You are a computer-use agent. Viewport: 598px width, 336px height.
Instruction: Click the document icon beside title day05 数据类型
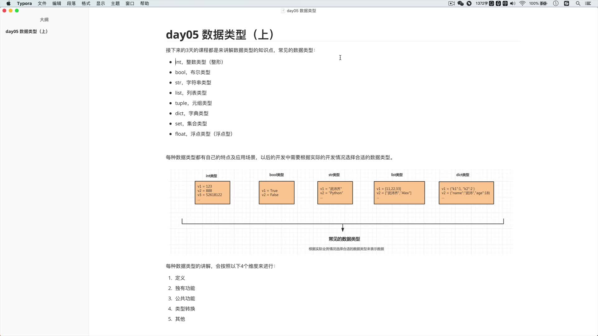pos(283,11)
